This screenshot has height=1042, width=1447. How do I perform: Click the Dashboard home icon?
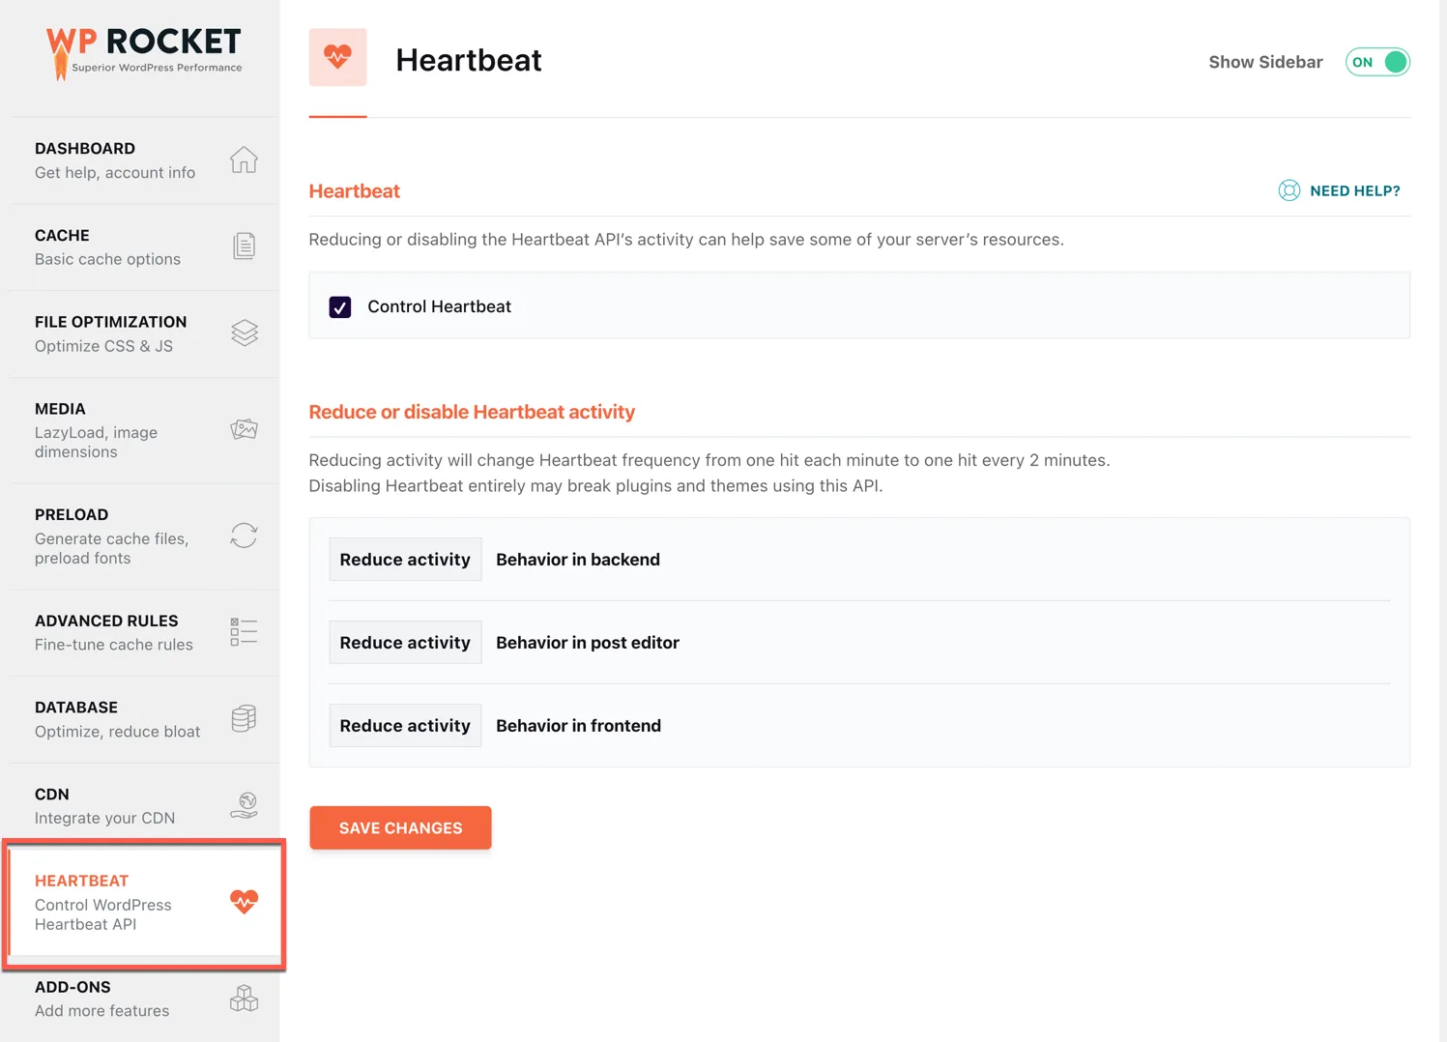tap(244, 159)
